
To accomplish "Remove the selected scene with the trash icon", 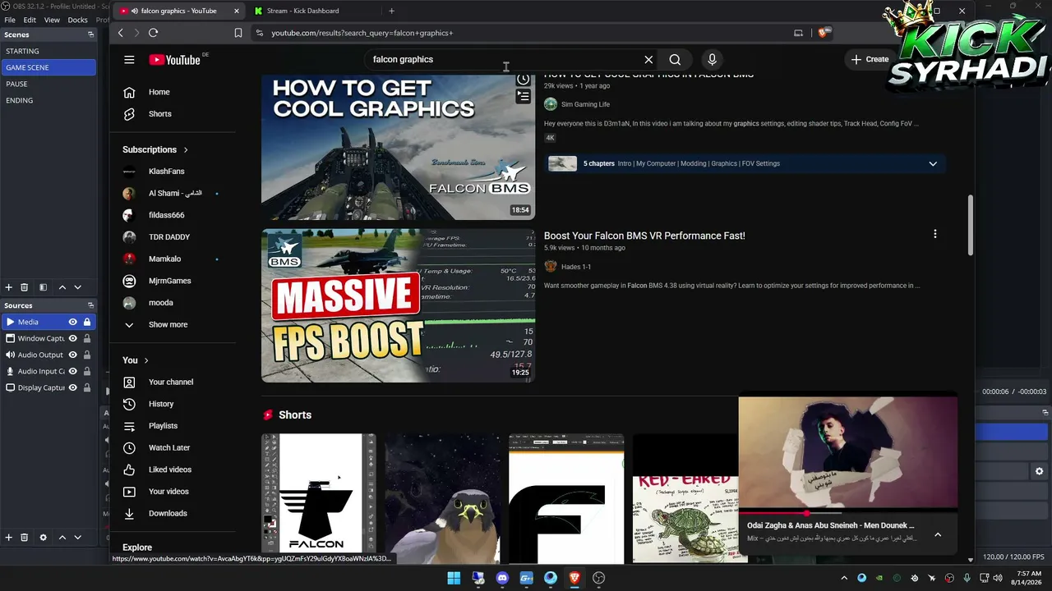I will 25,287.
